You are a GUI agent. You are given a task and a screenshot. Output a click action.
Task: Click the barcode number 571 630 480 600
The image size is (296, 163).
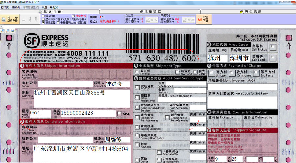162,58
